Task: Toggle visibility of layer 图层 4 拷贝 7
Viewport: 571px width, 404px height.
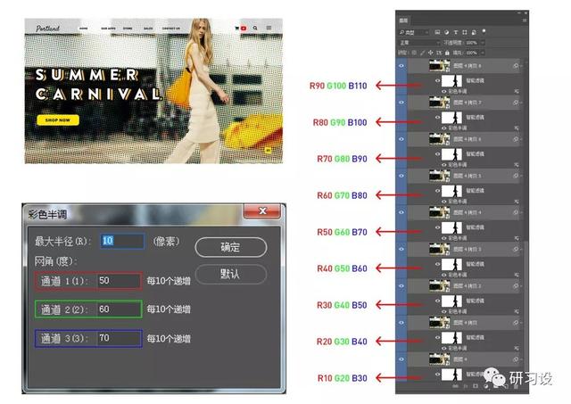Action: (401, 103)
